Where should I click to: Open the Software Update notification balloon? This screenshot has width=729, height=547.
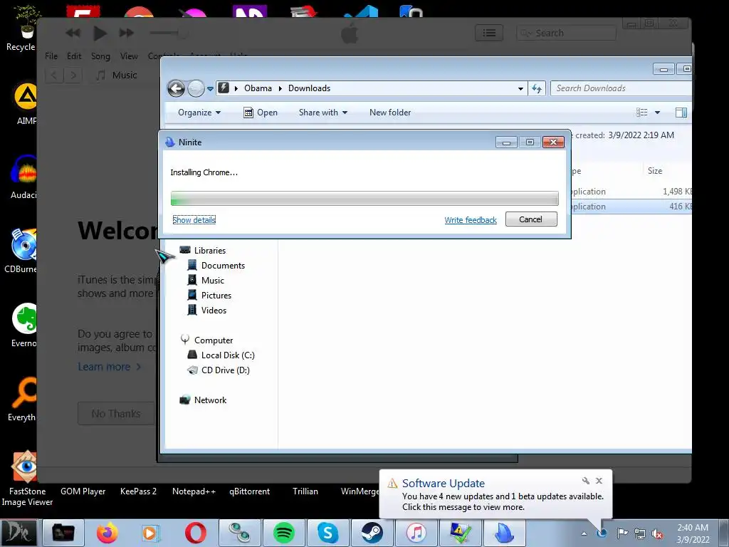point(495,496)
